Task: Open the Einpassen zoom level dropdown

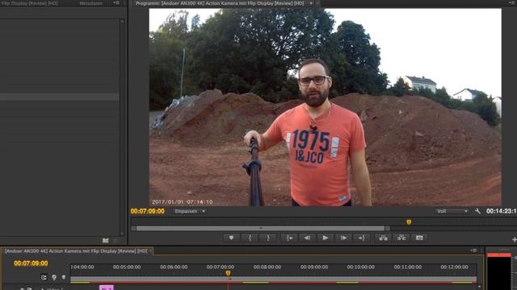Action: tap(190, 211)
